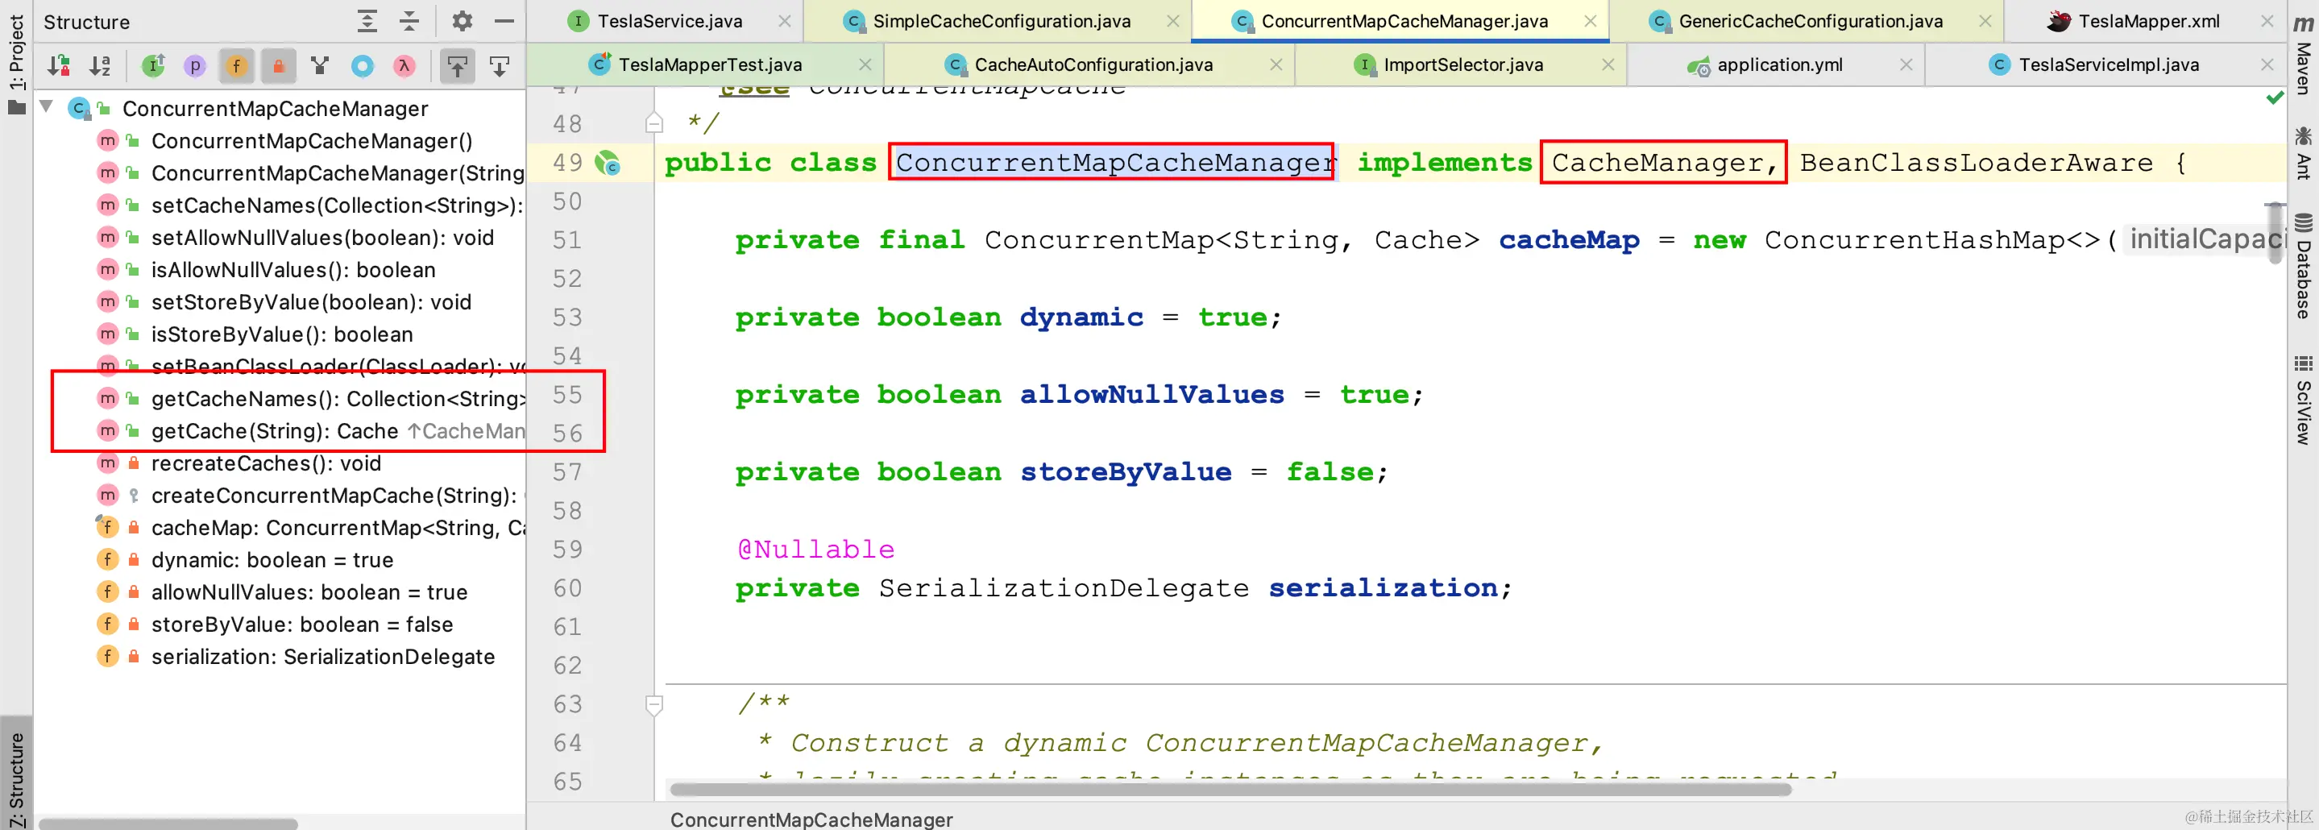Open the Project tool window tab
Screen dimensions: 2319x830
[16, 63]
